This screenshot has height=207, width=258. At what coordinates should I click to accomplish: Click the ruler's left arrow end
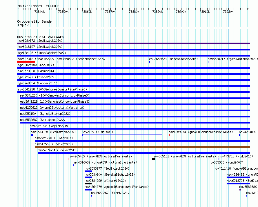coord(18,9)
